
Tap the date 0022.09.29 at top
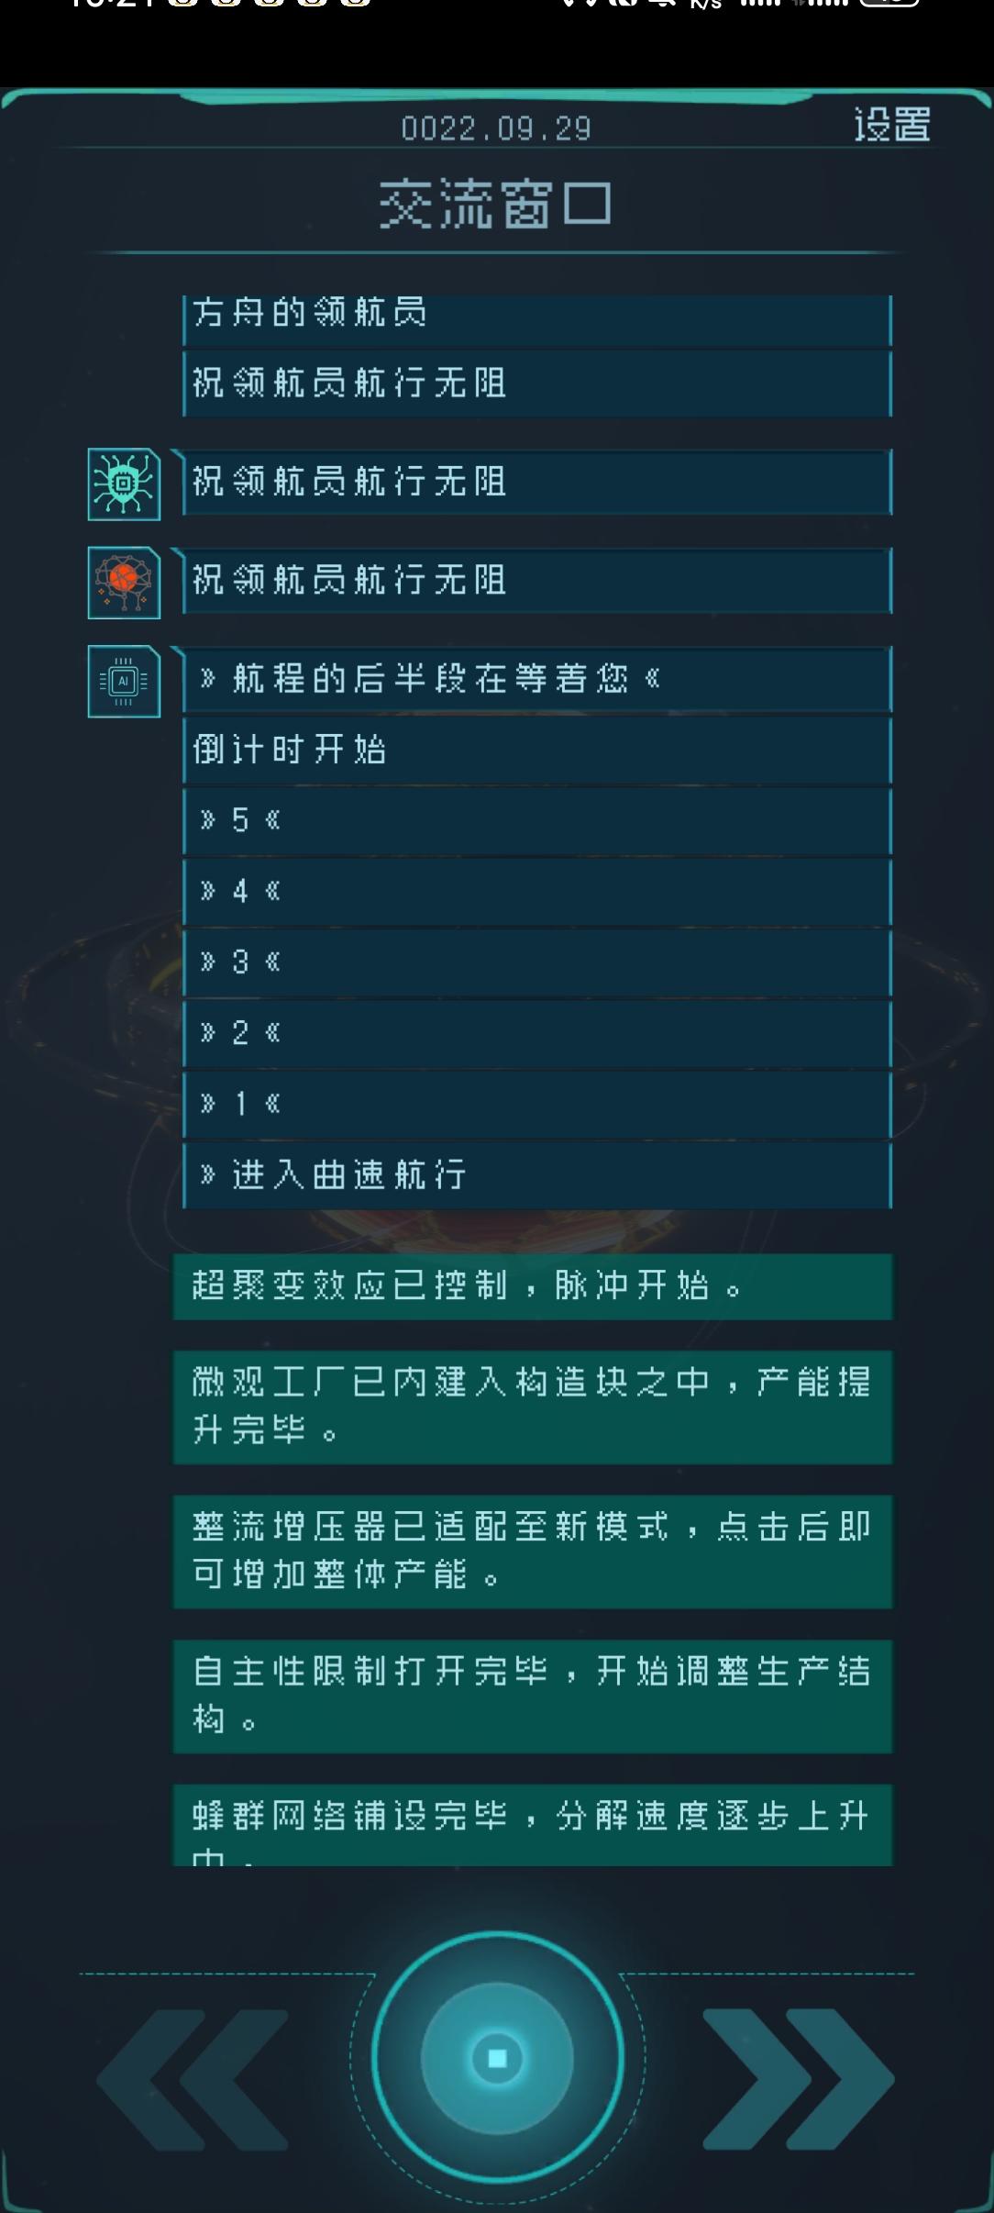click(496, 128)
